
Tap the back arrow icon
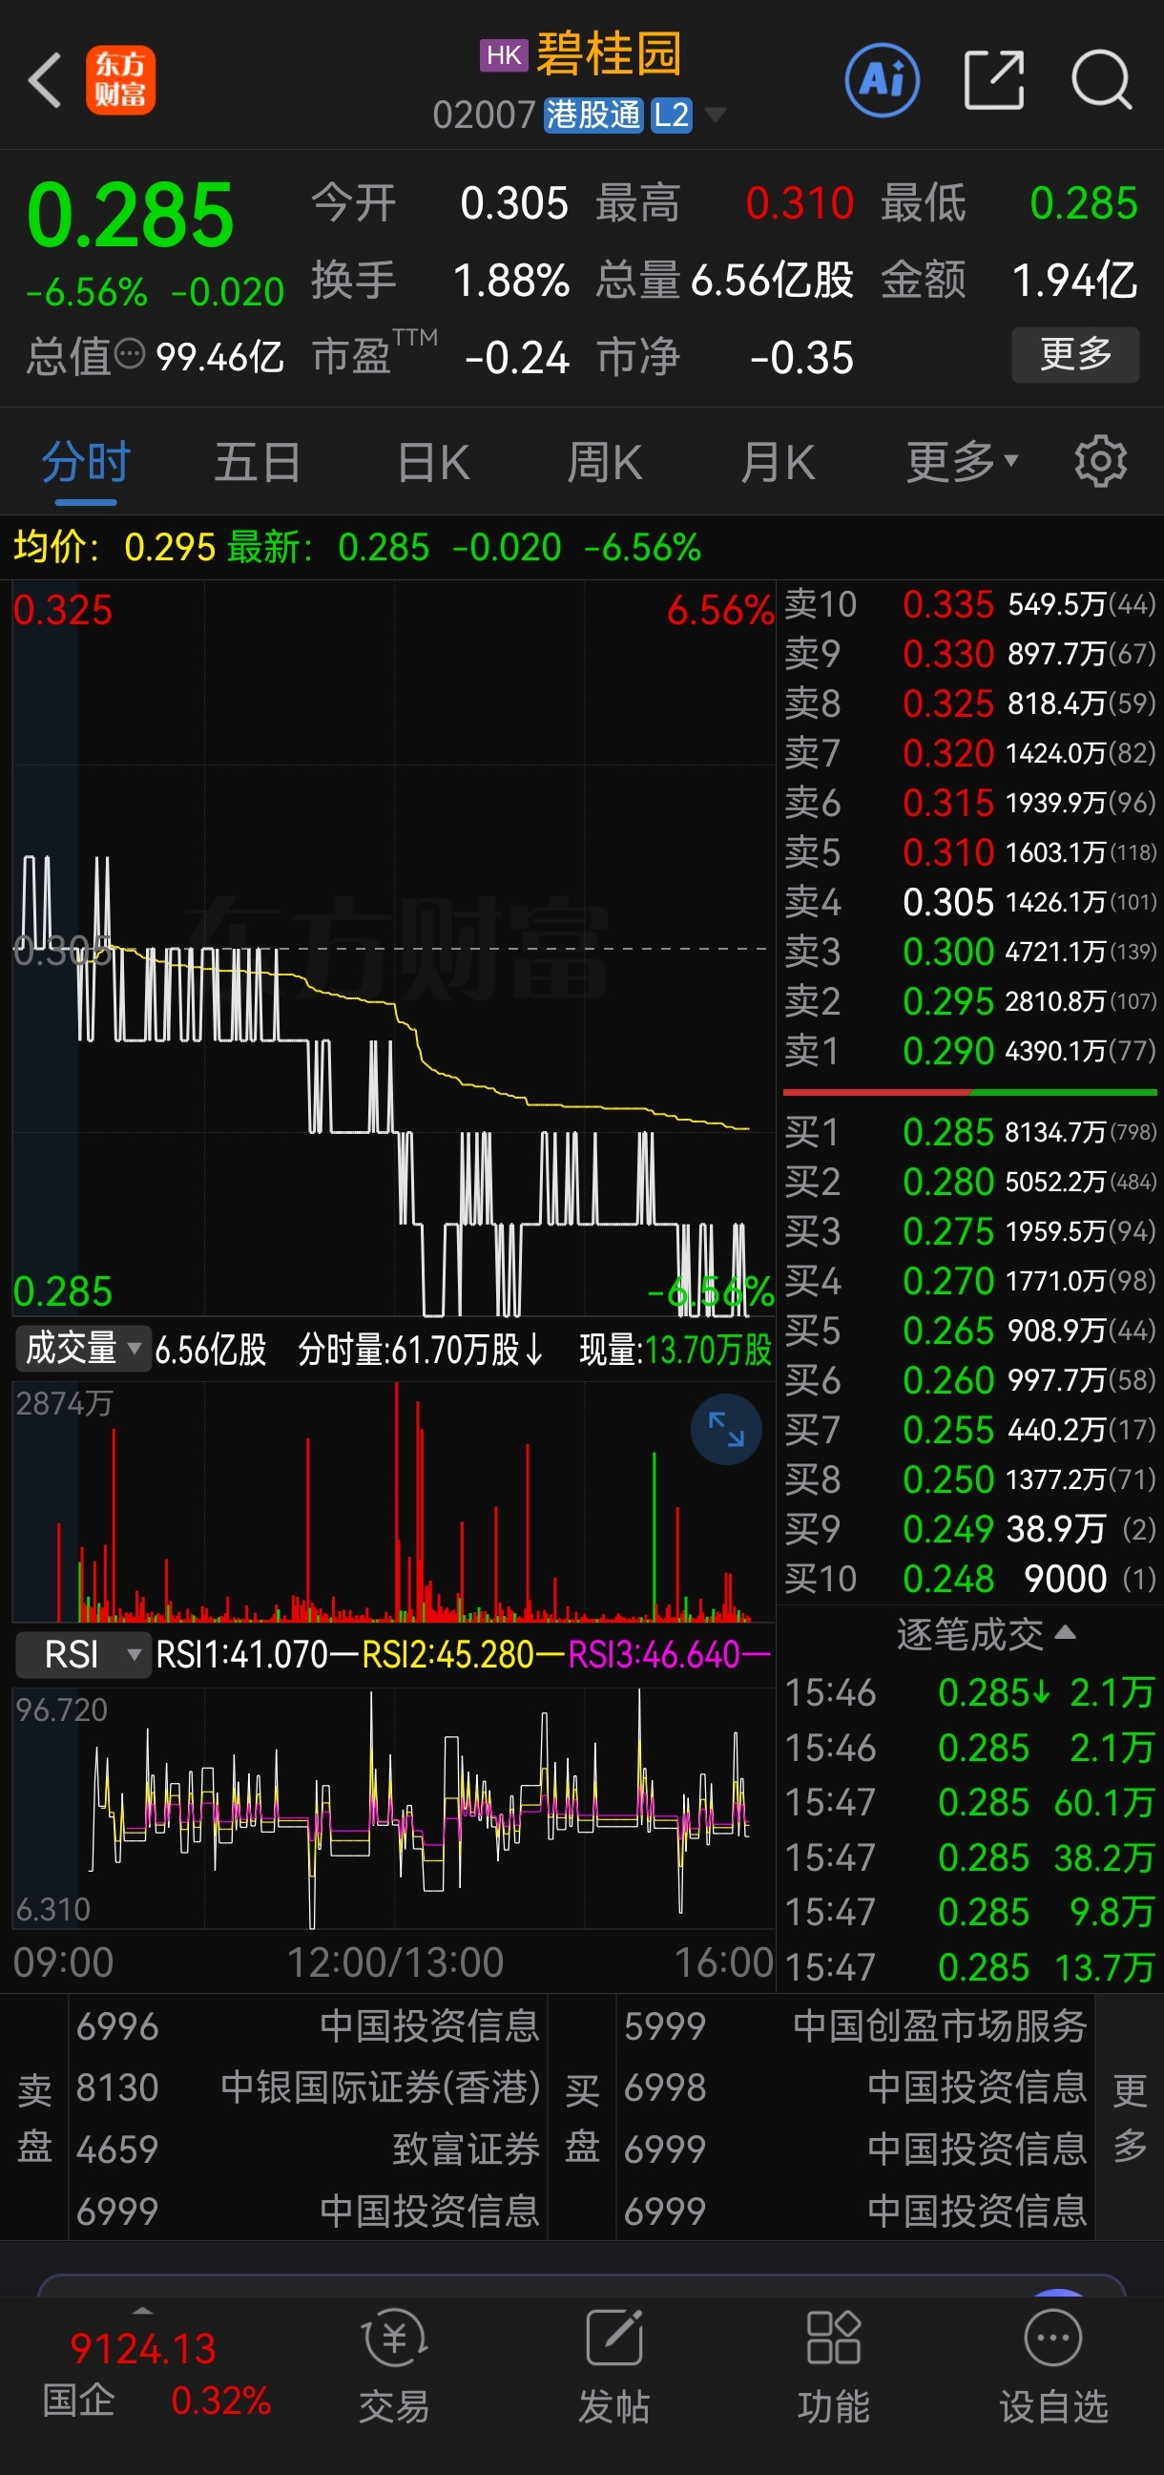[x=44, y=80]
